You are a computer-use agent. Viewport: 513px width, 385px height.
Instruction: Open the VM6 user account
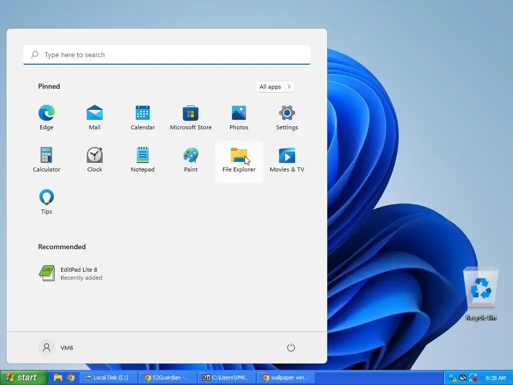coord(56,347)
